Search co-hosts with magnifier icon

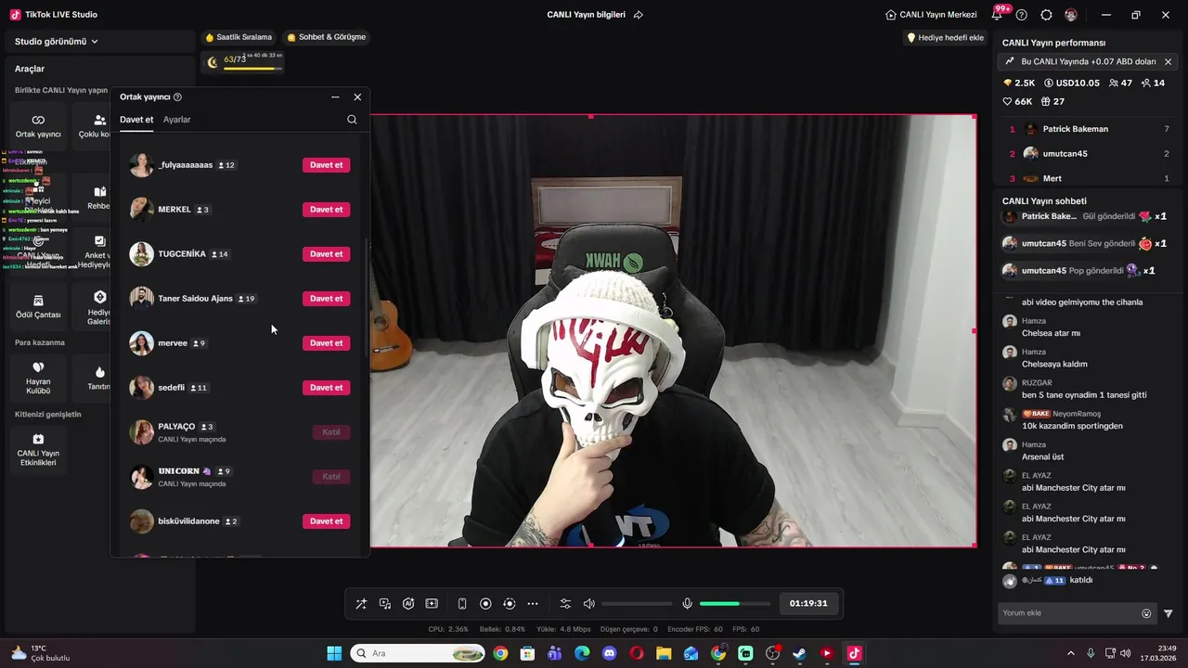352,120
